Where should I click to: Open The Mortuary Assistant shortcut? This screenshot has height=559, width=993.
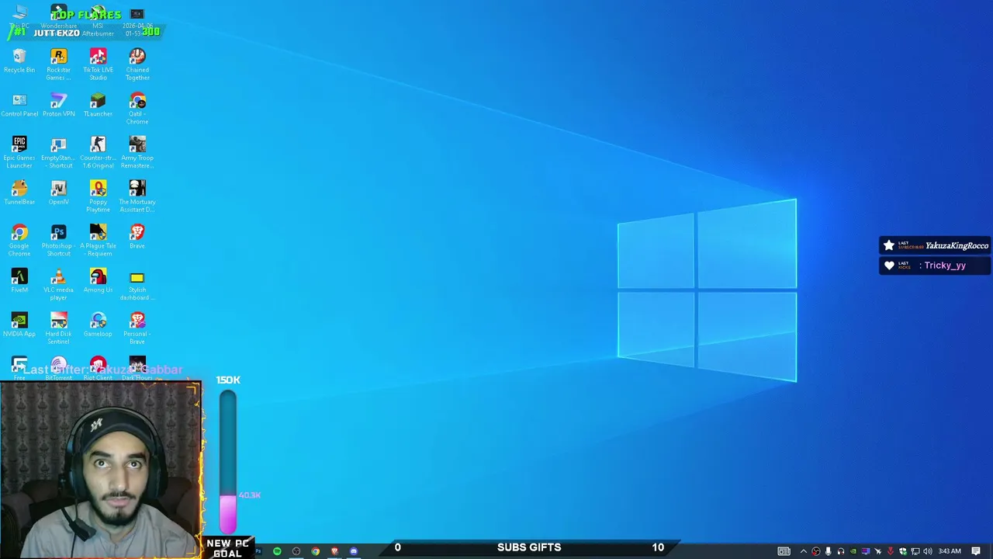[137, 196]
